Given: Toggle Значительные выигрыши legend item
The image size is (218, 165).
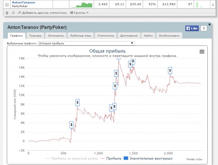Looking at the screenshot, I should pyautogui.click(x=148, y=158).
